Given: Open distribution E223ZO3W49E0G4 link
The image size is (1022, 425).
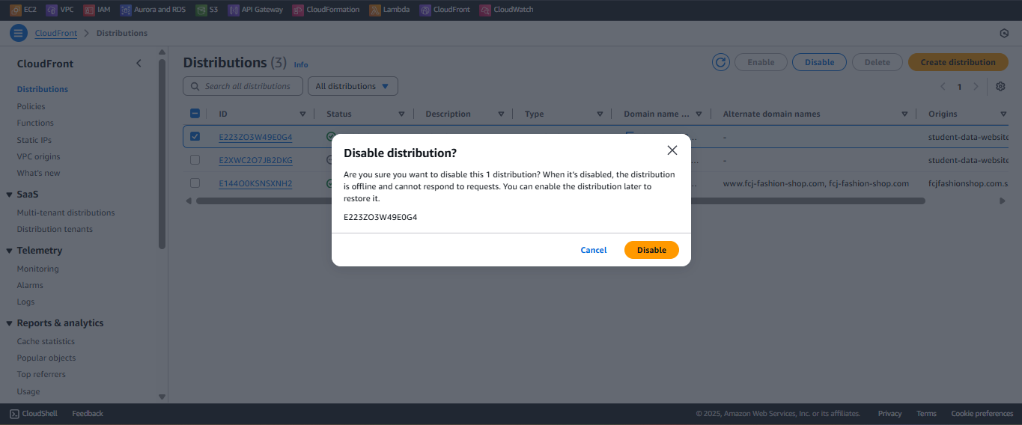Looking at the screenshot, I should 255,137.
